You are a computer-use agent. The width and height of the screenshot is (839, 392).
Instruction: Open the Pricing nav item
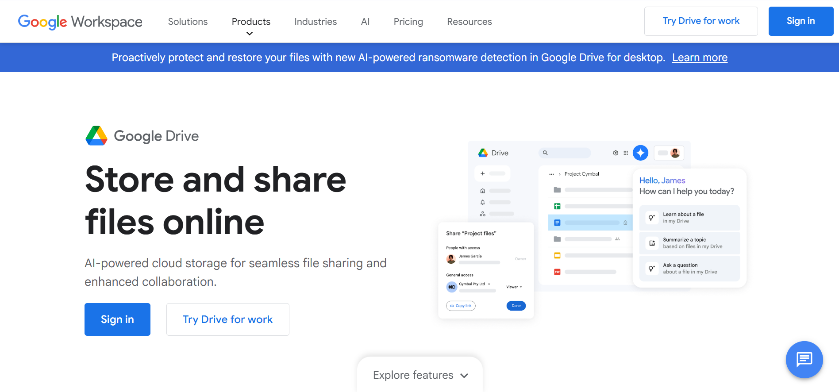click(408, 22)
